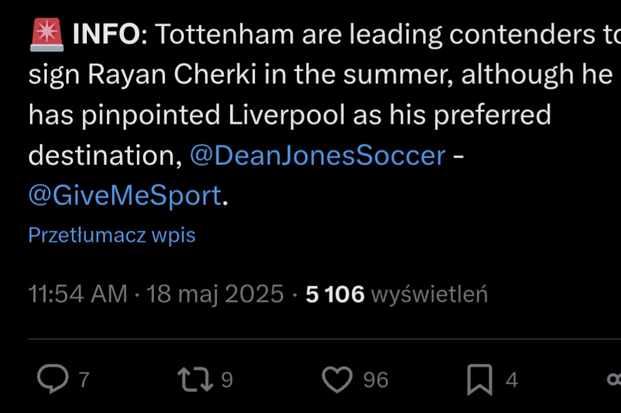Click the retweet arrows icon
The image size is (621, 413).
tap(194, 380)
